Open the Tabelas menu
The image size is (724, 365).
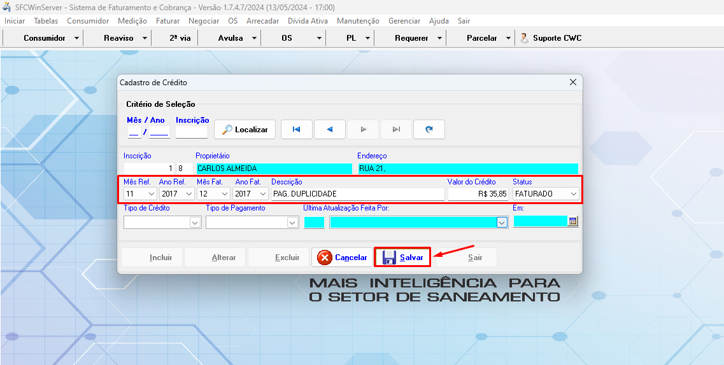pyautogui.click(x=46, y=21)
